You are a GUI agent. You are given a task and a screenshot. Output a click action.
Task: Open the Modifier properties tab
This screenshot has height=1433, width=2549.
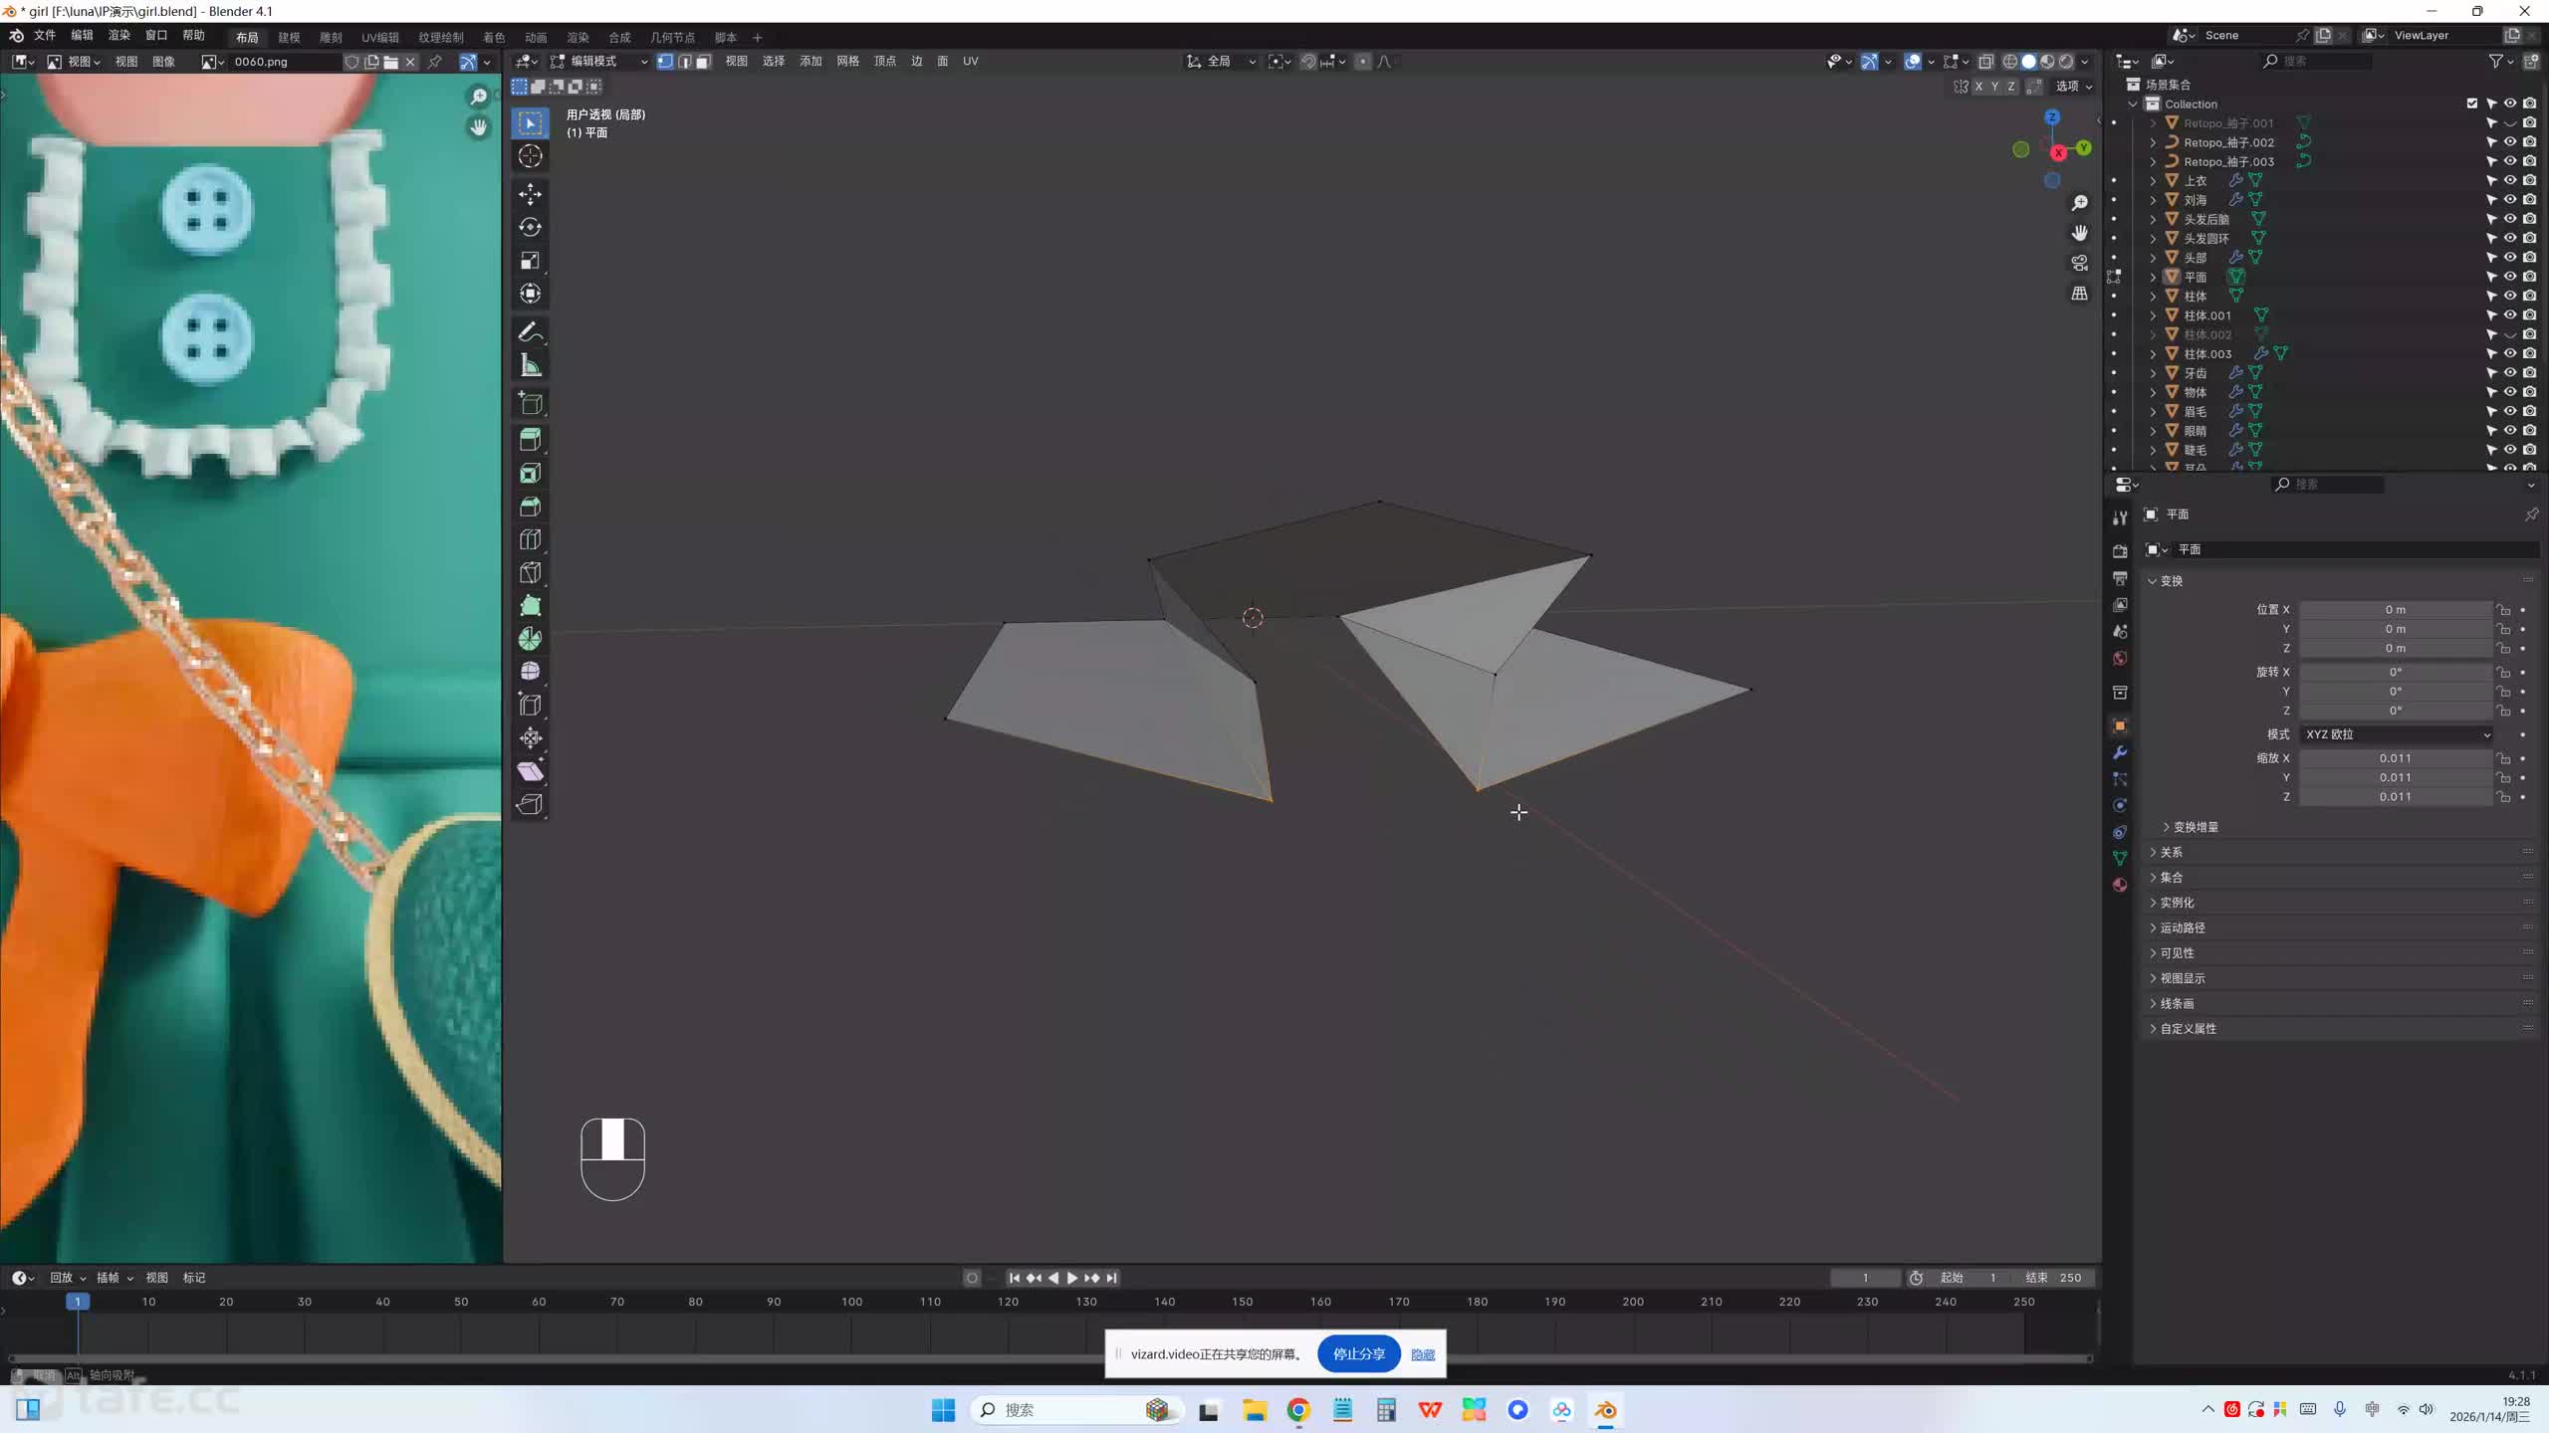[2120, 752]
